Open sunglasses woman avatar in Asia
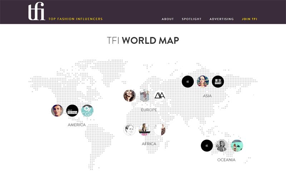This screenshot has height=182, width=286. click(x=203, y=82)
